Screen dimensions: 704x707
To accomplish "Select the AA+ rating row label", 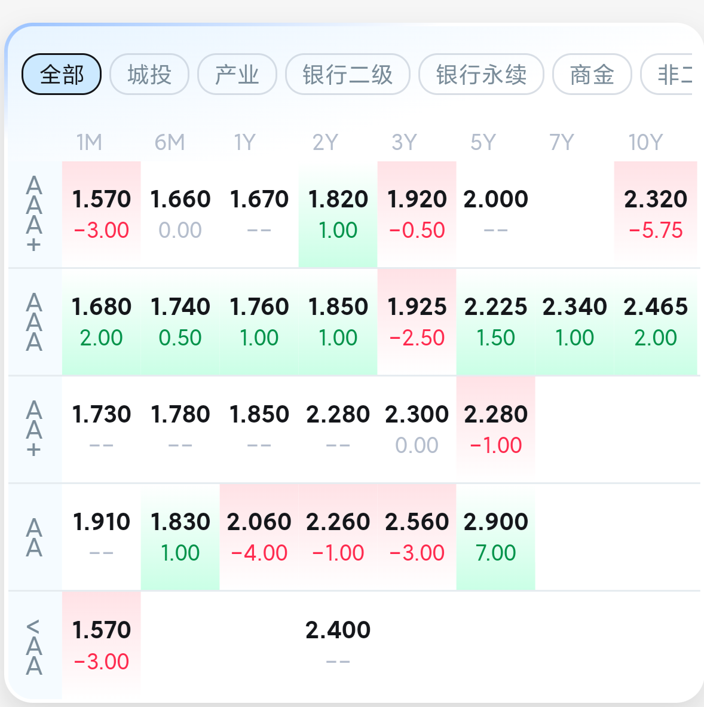I will coord(35,429).
